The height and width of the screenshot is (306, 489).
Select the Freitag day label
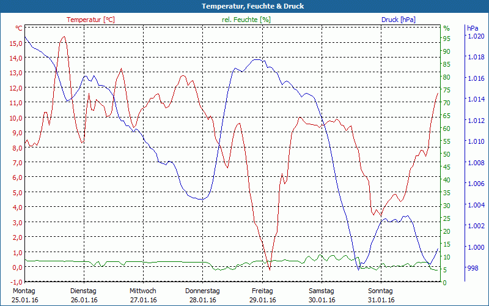tap(262, 291)
